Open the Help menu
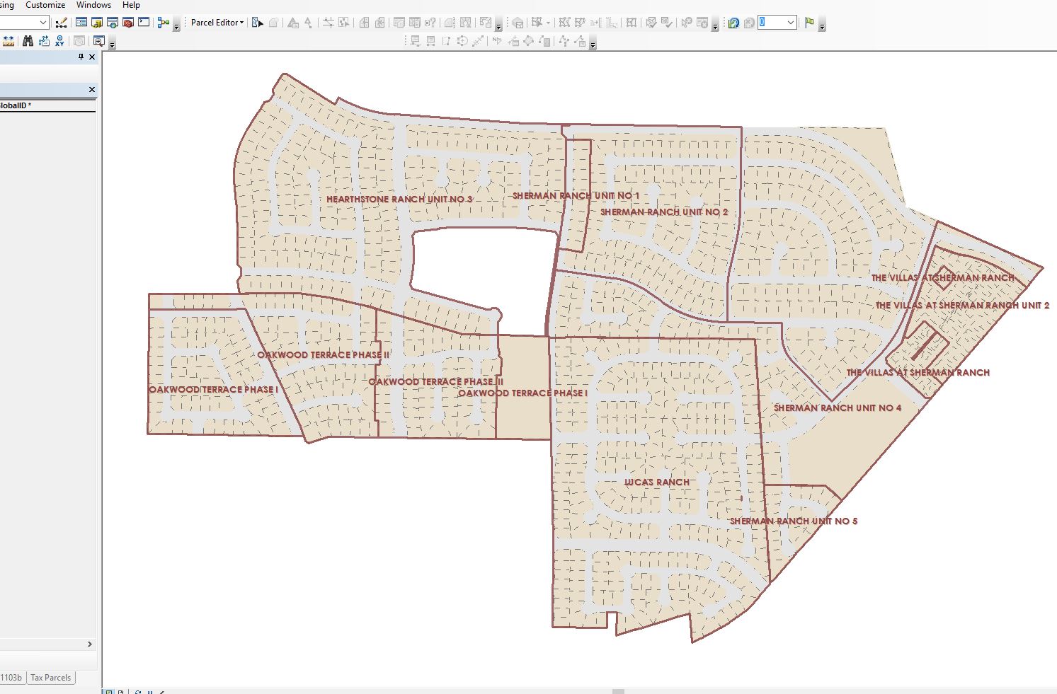This screenshot has width=1057, height=694. click(x=131, y=5)
